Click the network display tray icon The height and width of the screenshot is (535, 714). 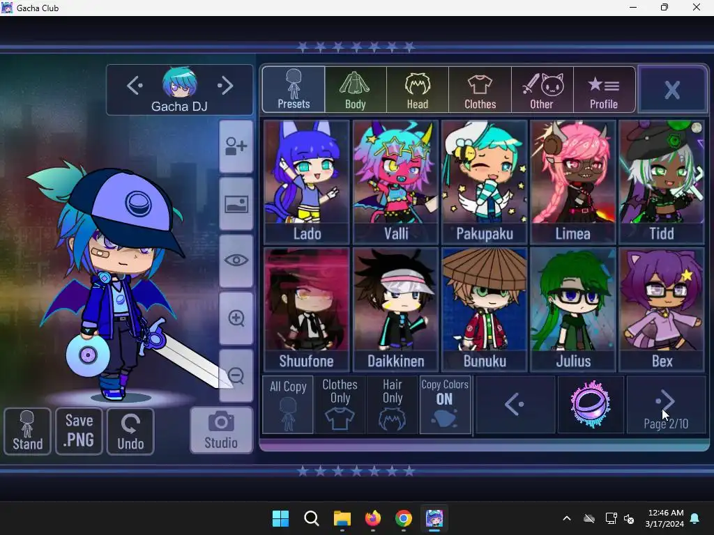611,518
